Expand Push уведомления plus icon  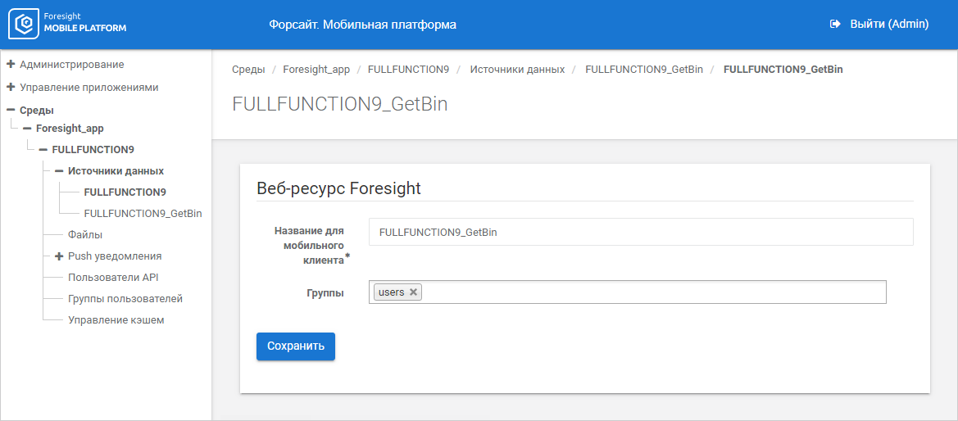point(59,256)
